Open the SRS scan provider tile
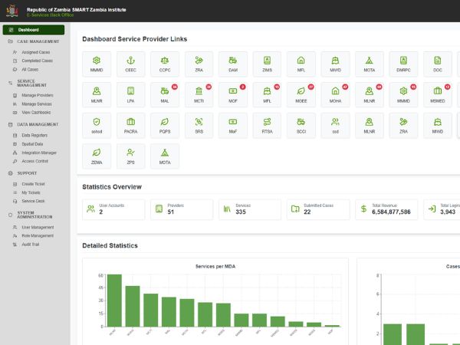The image size is (460, 345). coord(199,126)
